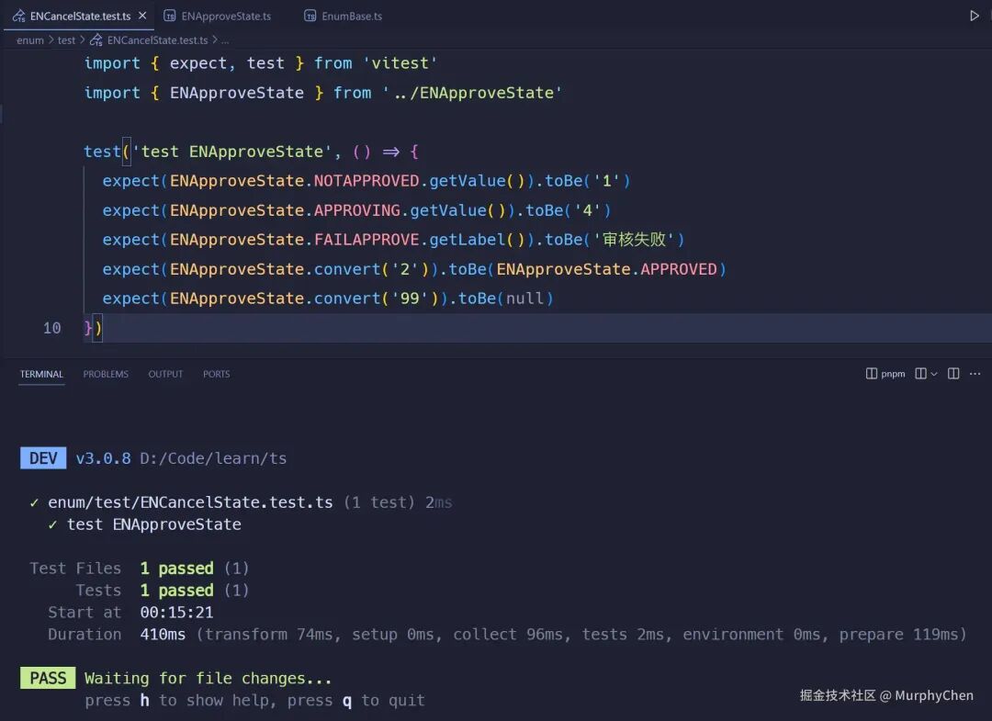992x721 pixels.
Task: Open the more actions ellipsis in terminal panel
Action: pos(975,374)
